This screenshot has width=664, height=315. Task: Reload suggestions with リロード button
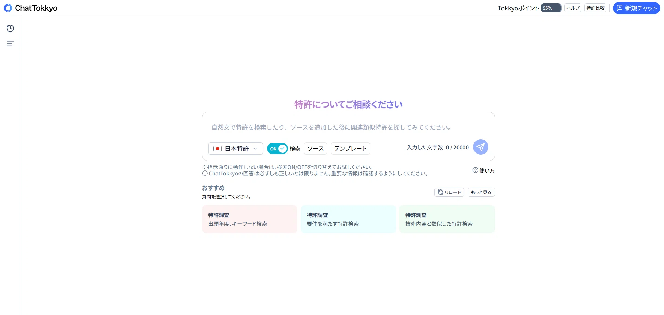point(449,192)
